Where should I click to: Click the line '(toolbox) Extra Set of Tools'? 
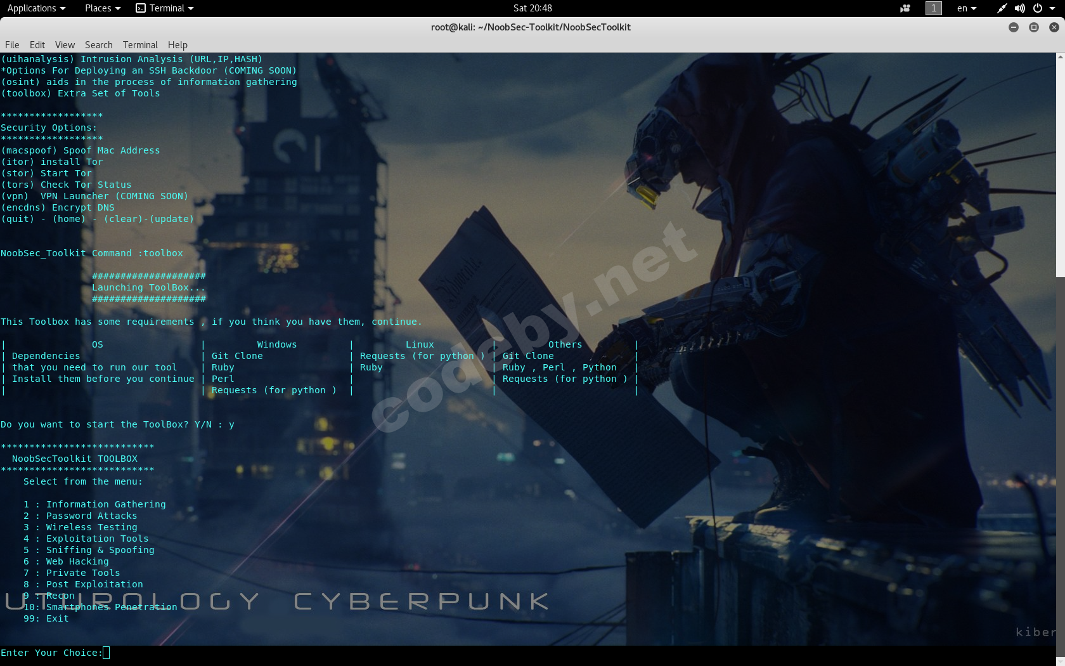(81, 93)
